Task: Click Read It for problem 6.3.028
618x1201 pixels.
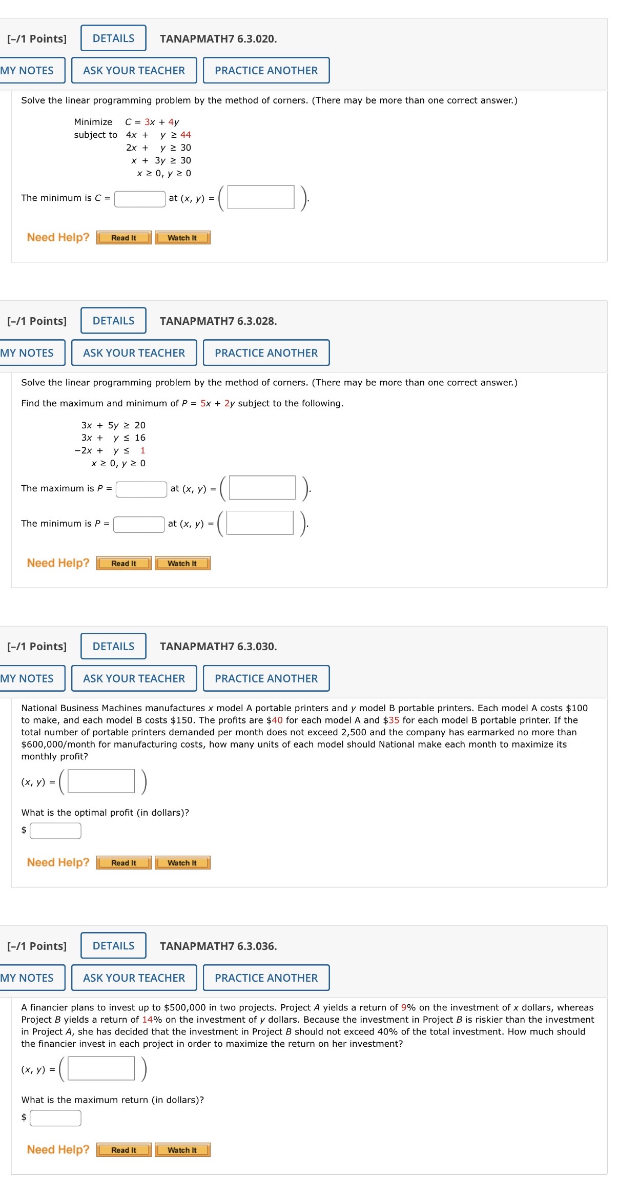Action: [x=123, y=564]
